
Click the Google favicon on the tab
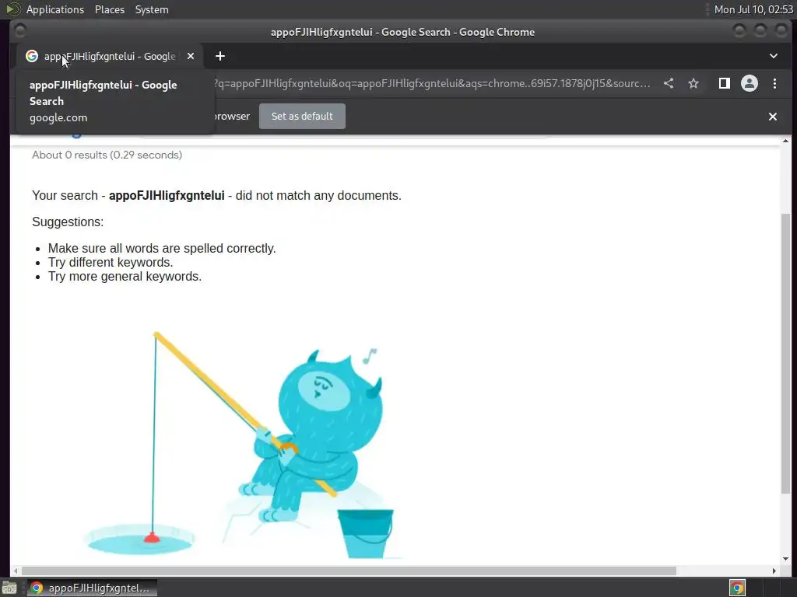32,56
